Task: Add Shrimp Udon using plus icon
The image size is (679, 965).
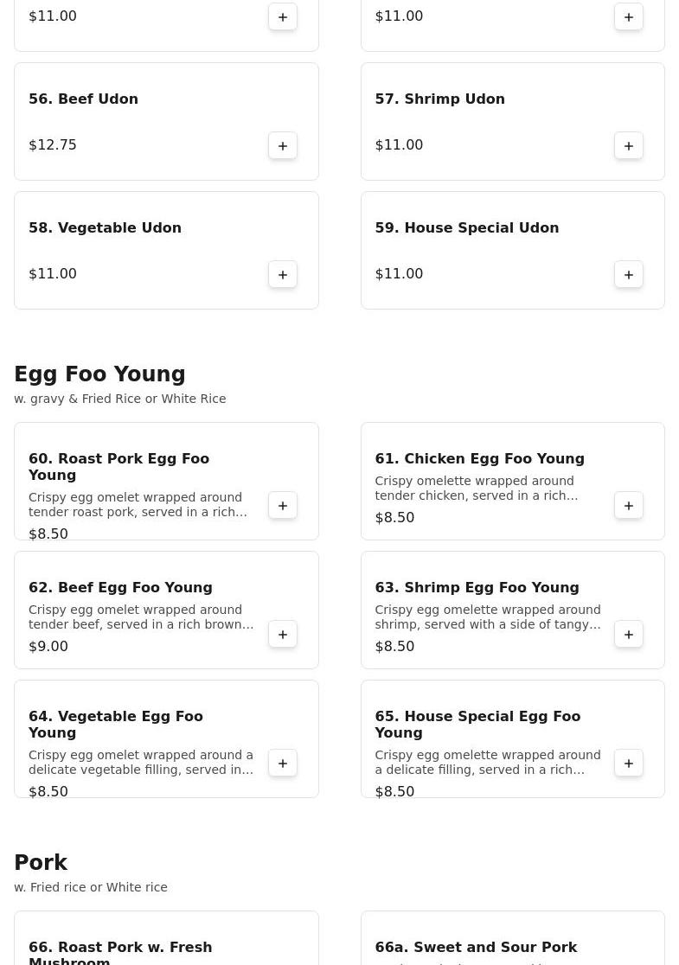Action: point(629,145)
